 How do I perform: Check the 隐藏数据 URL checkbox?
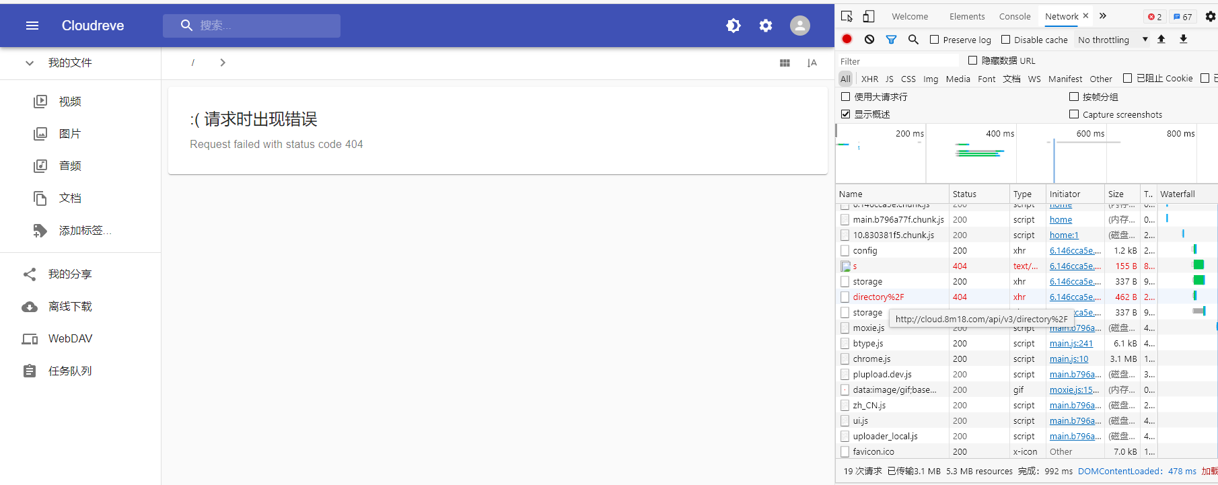[972, 61]
